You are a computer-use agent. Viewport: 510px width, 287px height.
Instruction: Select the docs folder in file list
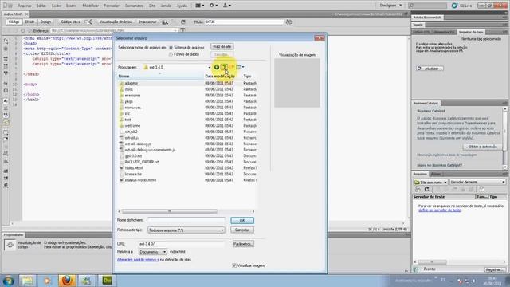tap(129, 89)
